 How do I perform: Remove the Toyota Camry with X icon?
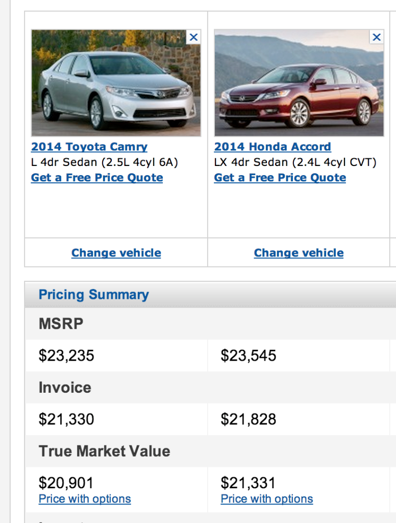(x=193, y=37)
